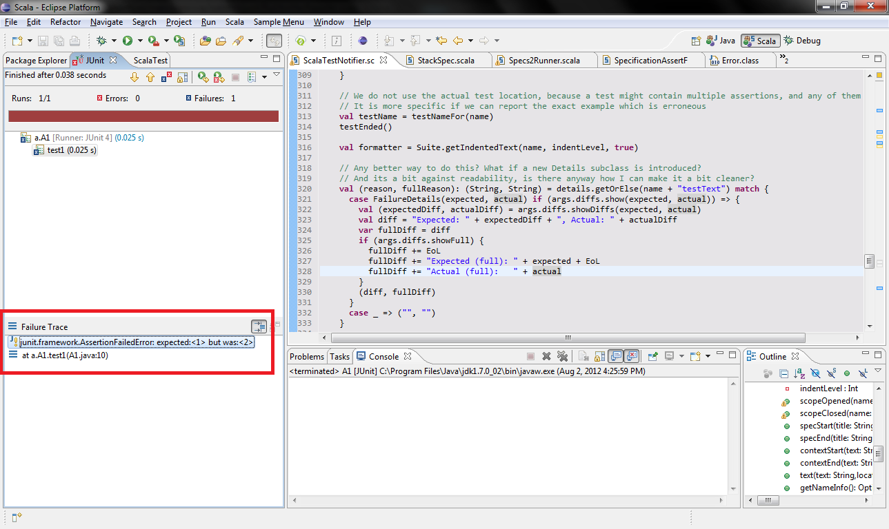Switch to the Debug perspective

tap(803, 41)
